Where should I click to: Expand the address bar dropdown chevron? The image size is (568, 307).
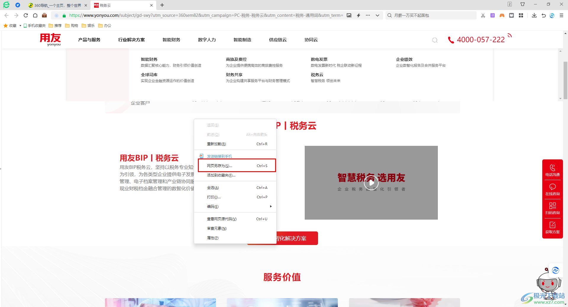pos(377,15)
